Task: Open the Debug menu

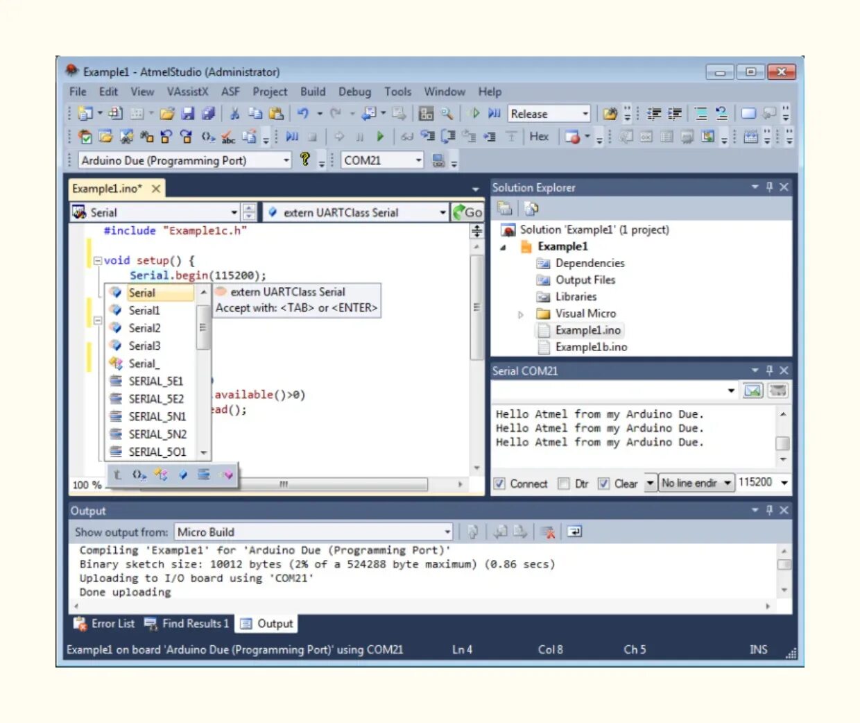Action: 354,92
